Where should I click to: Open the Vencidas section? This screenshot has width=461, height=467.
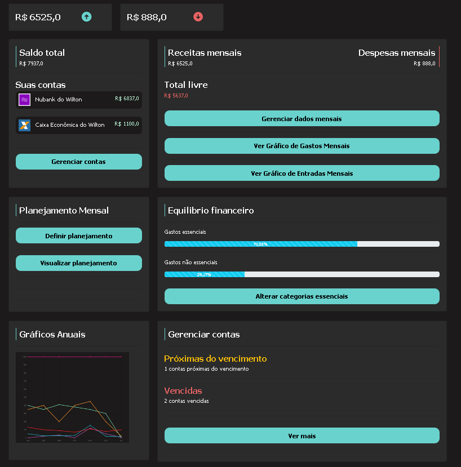point(181,390)
